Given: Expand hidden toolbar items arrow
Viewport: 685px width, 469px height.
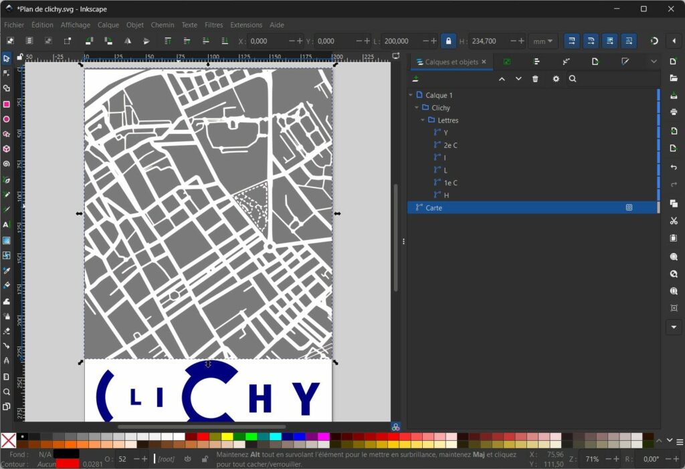Looking at the screenshot, I should [x=674, y=41].
